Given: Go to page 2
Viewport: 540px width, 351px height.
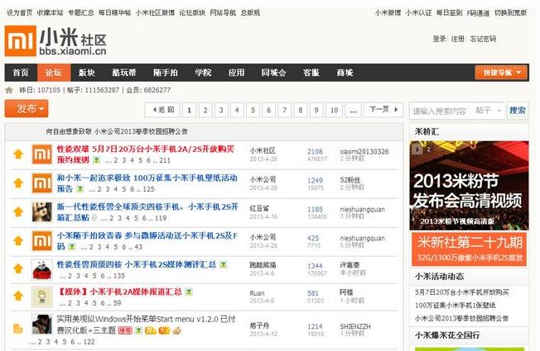Looking at the screenshot, I should [x=205, y=110].
